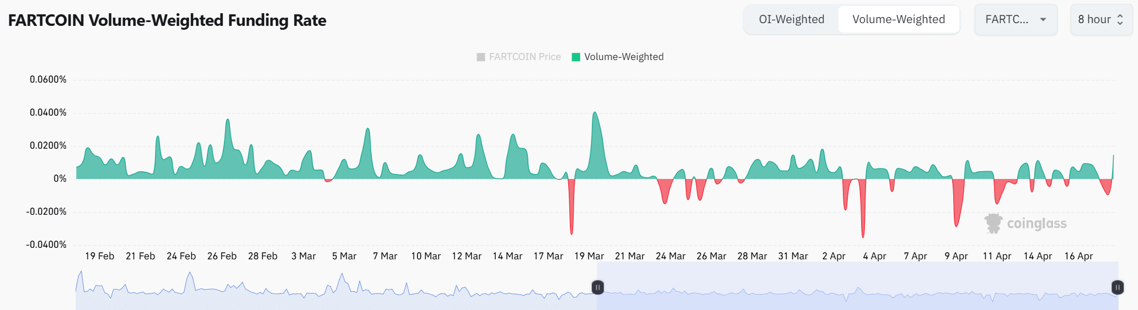Click the FARTCOIN Volume-Weighted Funding Rate title
Image resolution: width=1138 pixels, height=310 pixels.
click(x=167, y=20)
